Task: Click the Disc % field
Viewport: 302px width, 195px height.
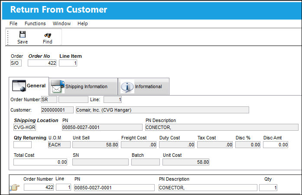Action: 248,145
